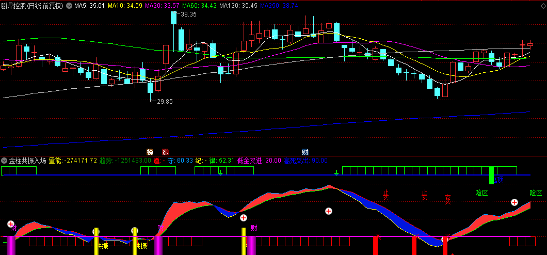
Task: Click the solid green bar in indicator strip
Action: 491,175
